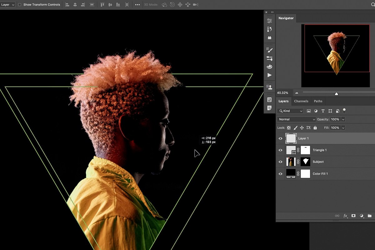Enable Show Transform Controls checkbox
The image size is (375, 250).
pos(20,5)
